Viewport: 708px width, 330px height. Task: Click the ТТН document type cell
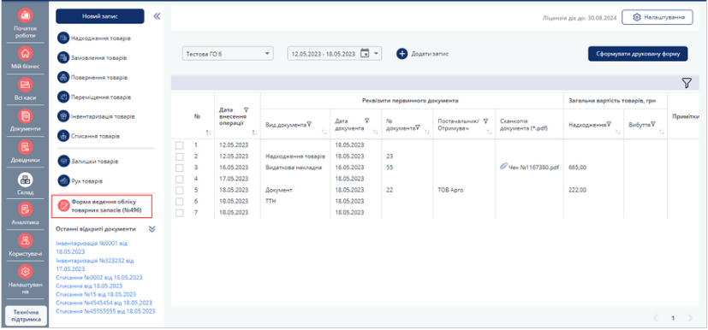(270, 201)
